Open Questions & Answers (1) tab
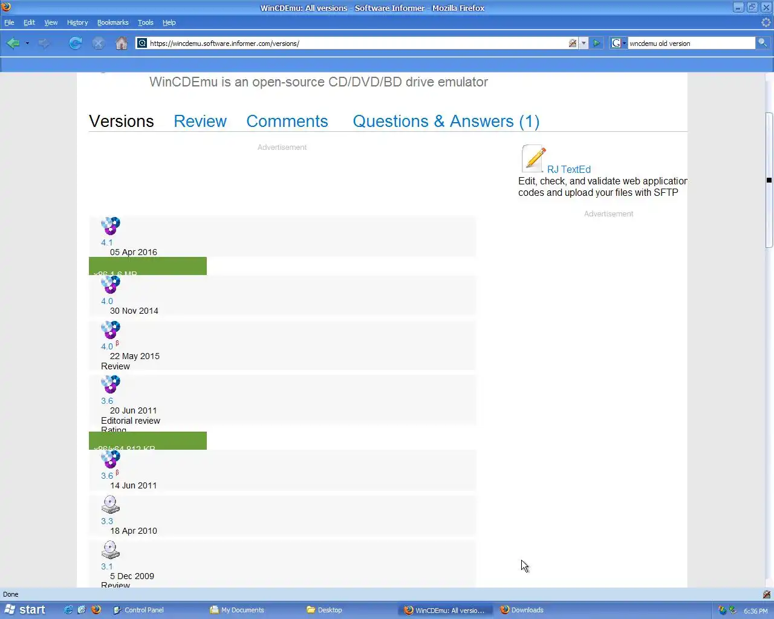 (446, 121)
